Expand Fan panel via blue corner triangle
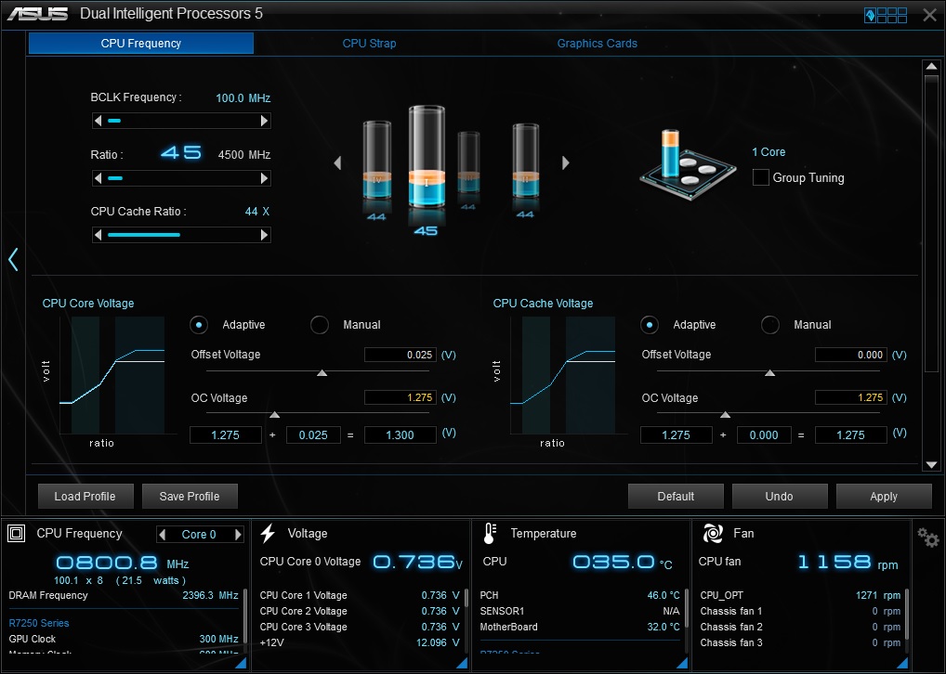The image size is (946, 674). point(902,663)
